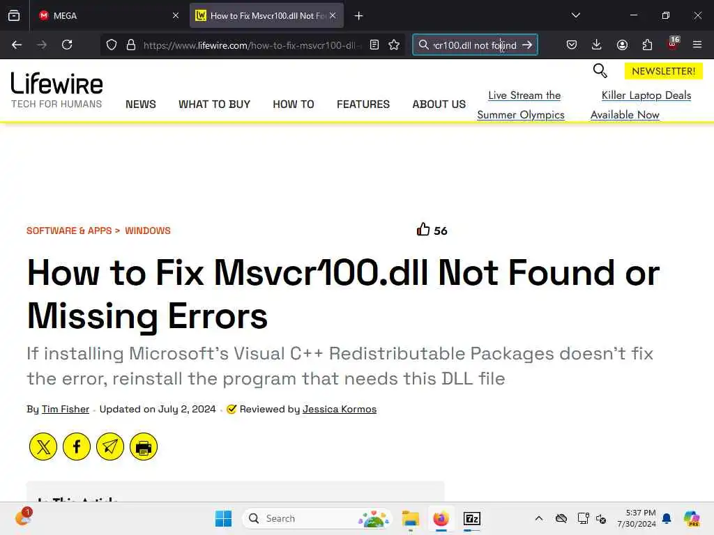Save page to Pocket
714x535 pixels.
pyautogui.click(x=572, y=45)
